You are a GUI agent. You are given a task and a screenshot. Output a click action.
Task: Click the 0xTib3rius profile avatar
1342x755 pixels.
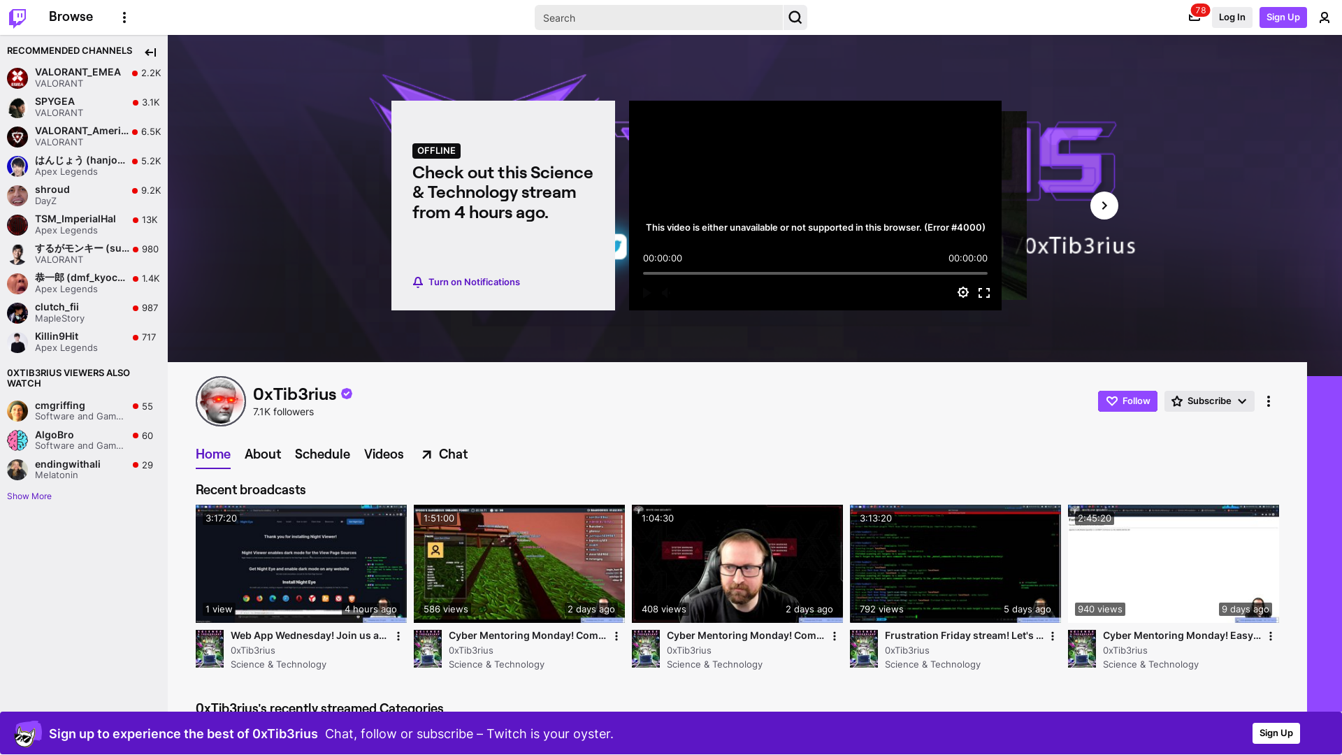point(221,401)
